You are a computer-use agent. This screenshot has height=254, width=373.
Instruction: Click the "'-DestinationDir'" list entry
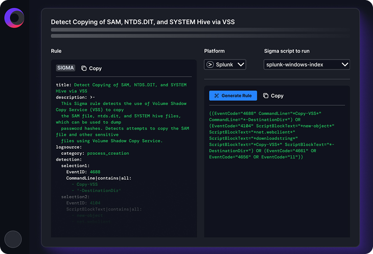pos(96,191)
